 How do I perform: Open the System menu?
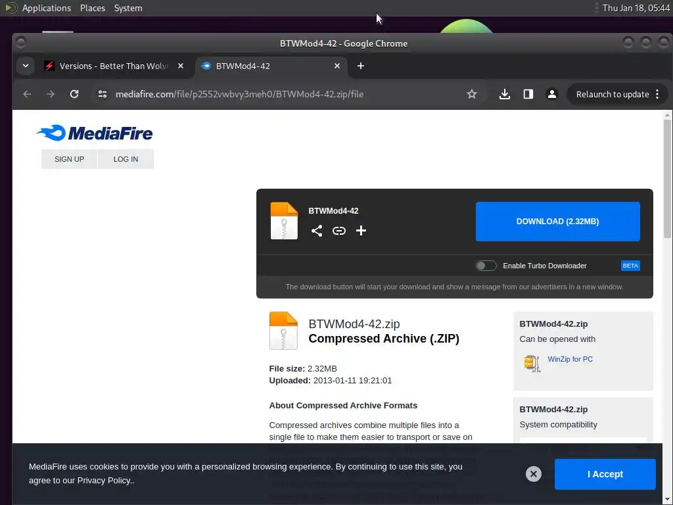coord(128,8)
